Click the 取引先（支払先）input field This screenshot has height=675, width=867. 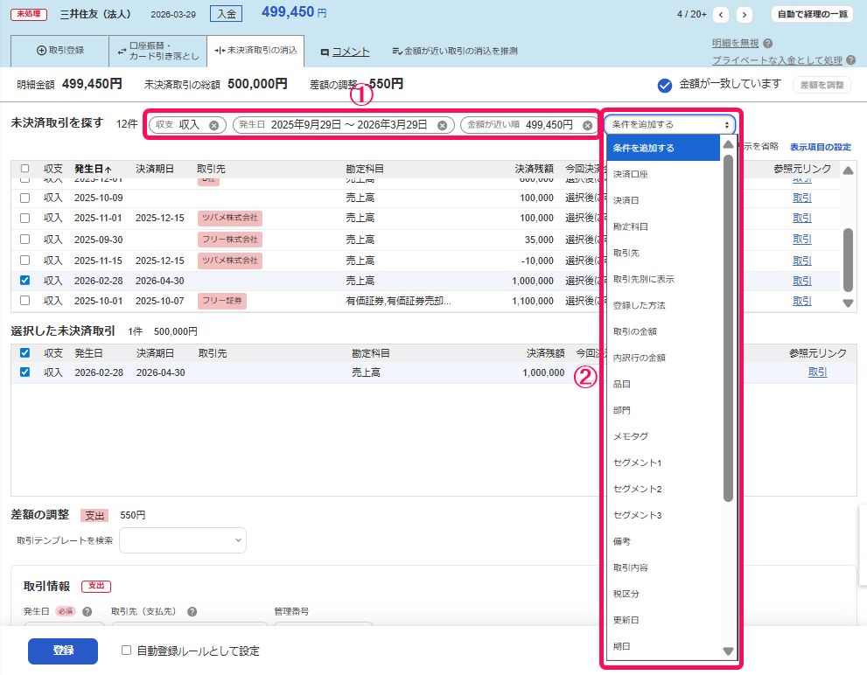[x=190, y=624]
